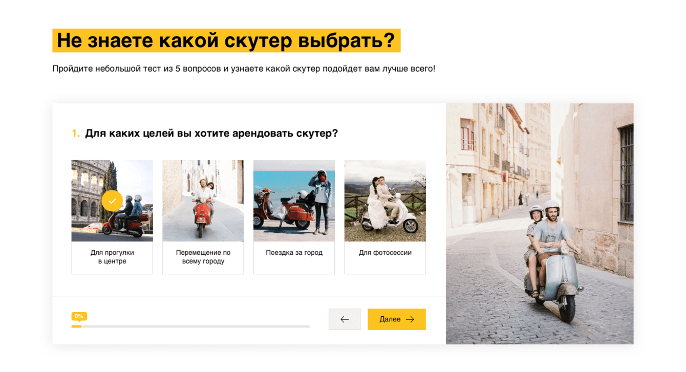This screenshot has width=686, height=372.
Task: Choose the 'Поездка за город' option
Action: pos(294,217)
